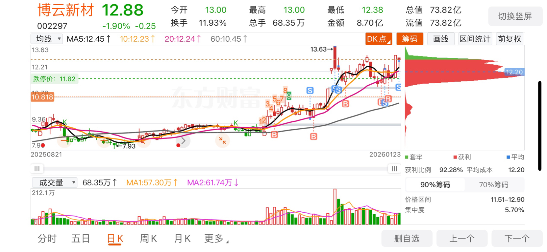
Task: Tap the MA2:61.74万 volume average
Action: (213, 182)
